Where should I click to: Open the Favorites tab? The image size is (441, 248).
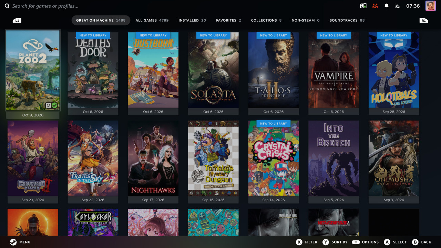click(x=228, y=20)
